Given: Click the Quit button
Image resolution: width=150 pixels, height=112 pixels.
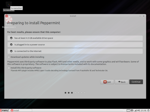Looking at the screenshot, I should tap(107, 82).
